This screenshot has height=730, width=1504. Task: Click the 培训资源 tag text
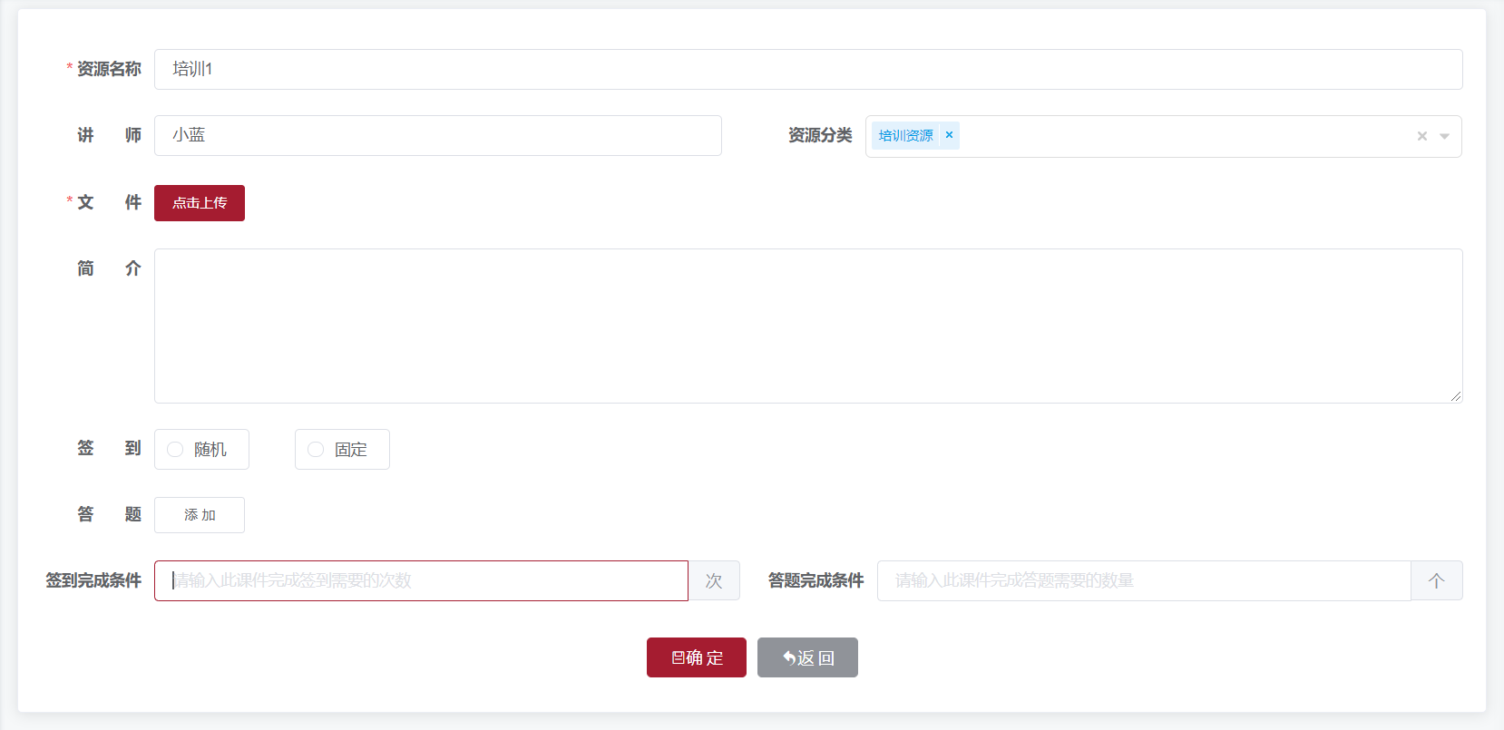(905, 135)
